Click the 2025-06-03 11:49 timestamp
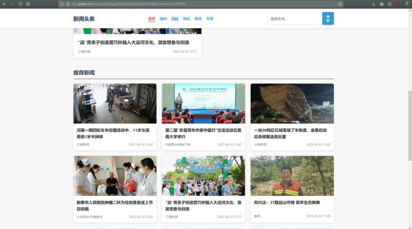The width and height of the screenshot is (412, 229). (x=318, y=216)
